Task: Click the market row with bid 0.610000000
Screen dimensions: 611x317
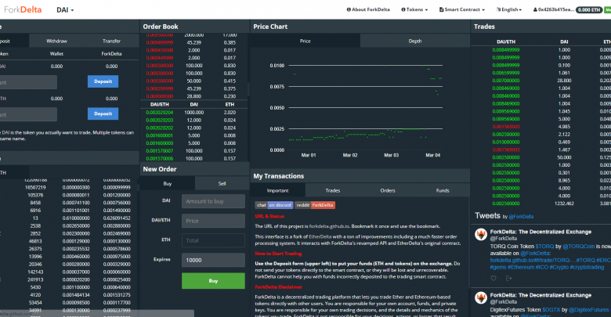Action: click(x=70, y=218)
